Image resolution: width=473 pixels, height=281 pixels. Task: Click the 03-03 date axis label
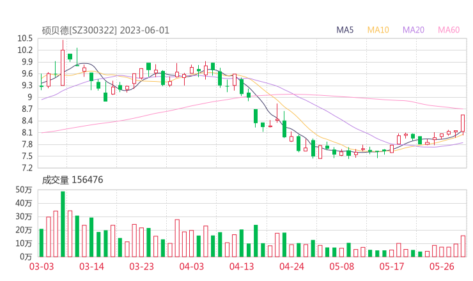(x=42, y=266)
